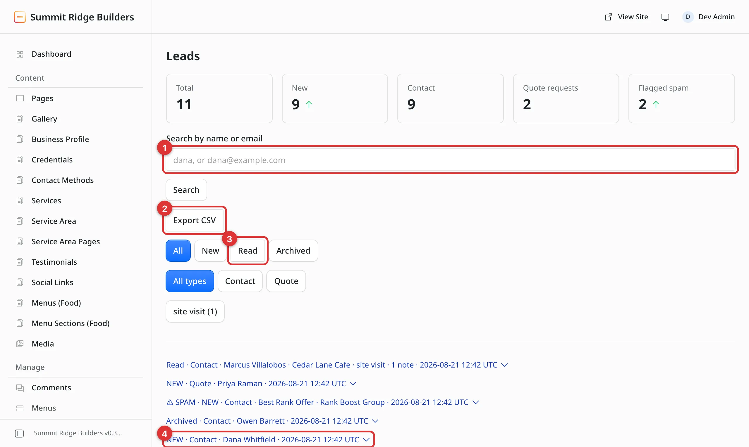Filter leads by Read status

tap(248, 251)
